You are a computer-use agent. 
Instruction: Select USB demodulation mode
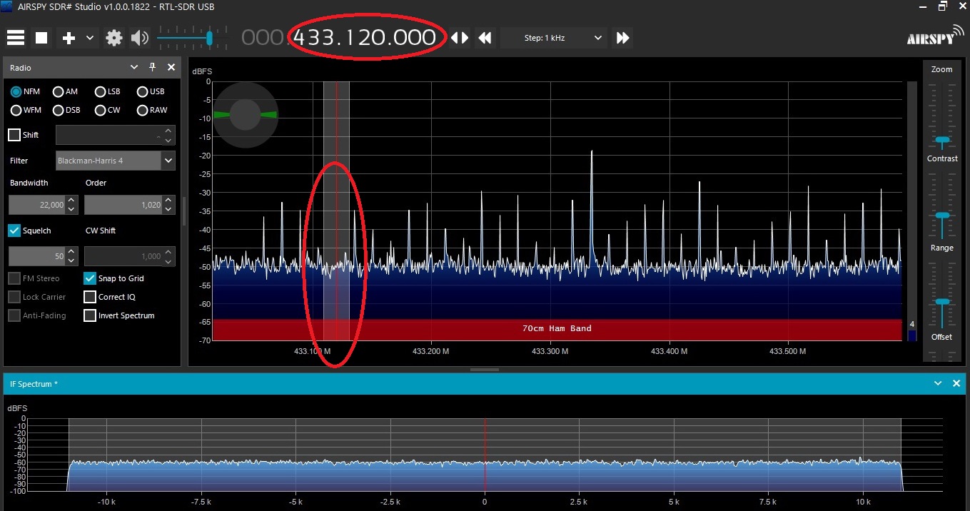coord(151,91)
